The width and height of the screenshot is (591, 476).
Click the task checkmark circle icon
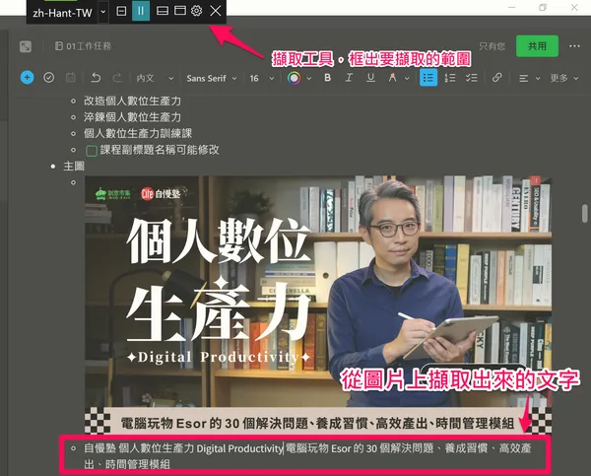[x=48, y=78]
